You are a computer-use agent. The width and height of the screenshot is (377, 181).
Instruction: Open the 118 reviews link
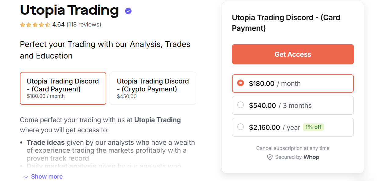[x=84, y=24]
